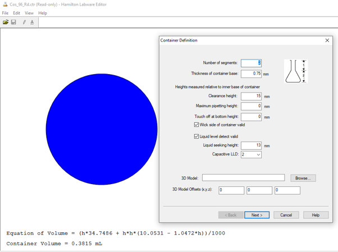Viewport: 338px width, 252px height.
Task: Open the Help menu
Action: 43,13
